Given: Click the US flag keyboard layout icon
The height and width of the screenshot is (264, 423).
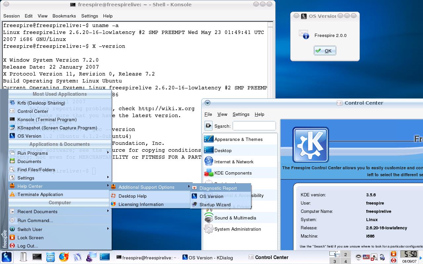Looking at the screenshot, I should (366, 257).
